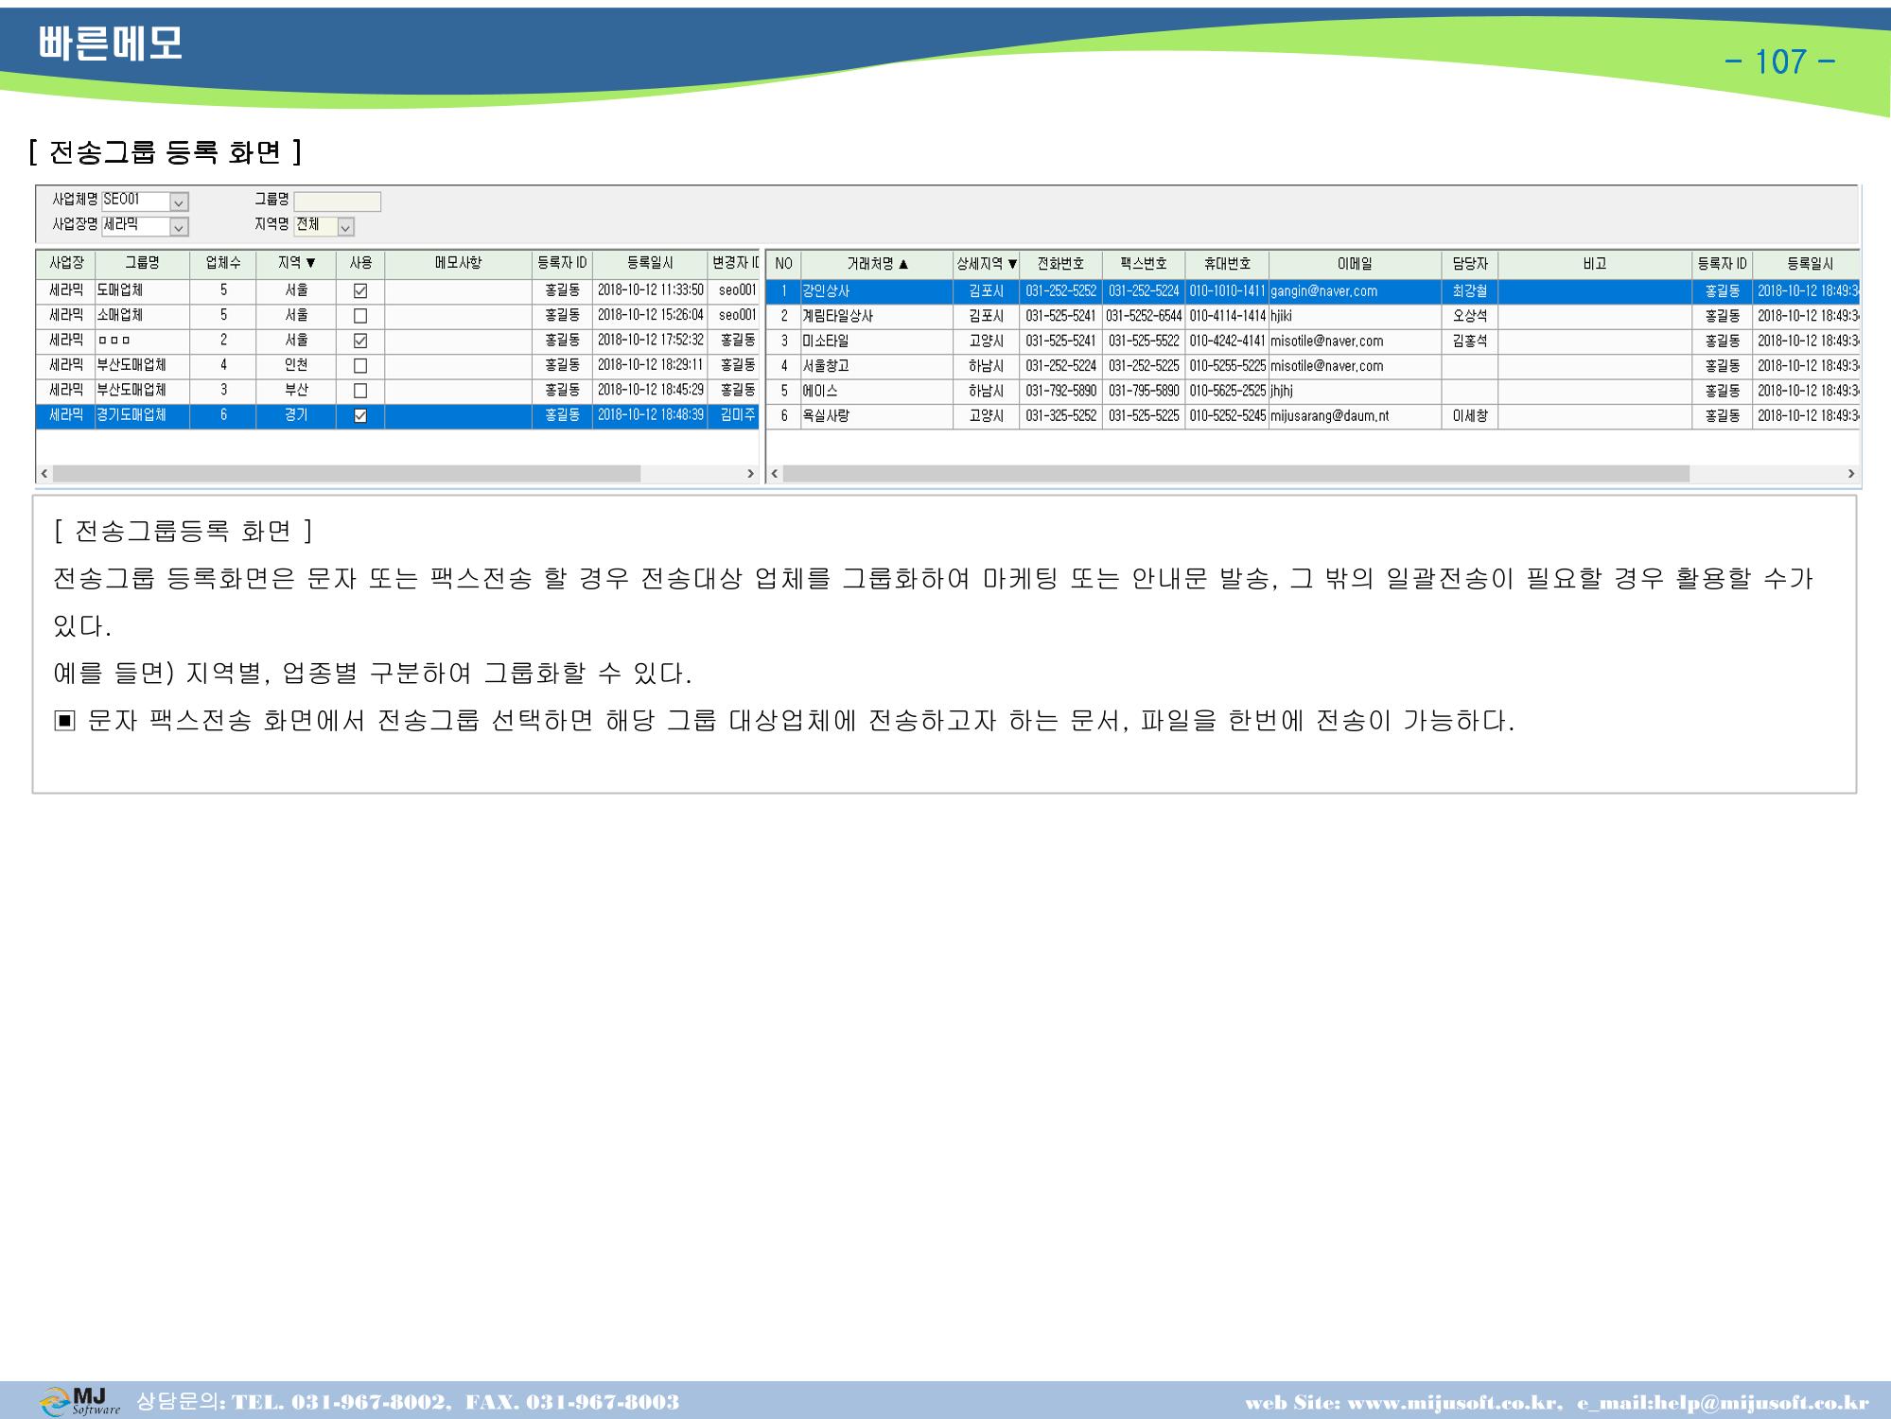Toggle 사용 checkbox for 경기도매업체 row

tap(360, 415)
